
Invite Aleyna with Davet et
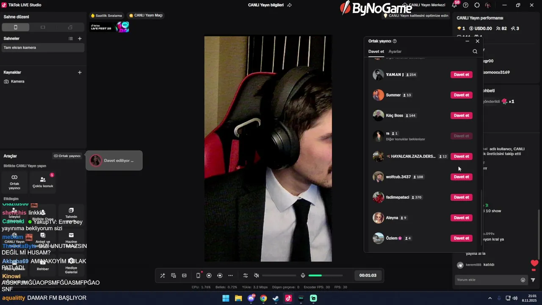[x=462, y=218]
